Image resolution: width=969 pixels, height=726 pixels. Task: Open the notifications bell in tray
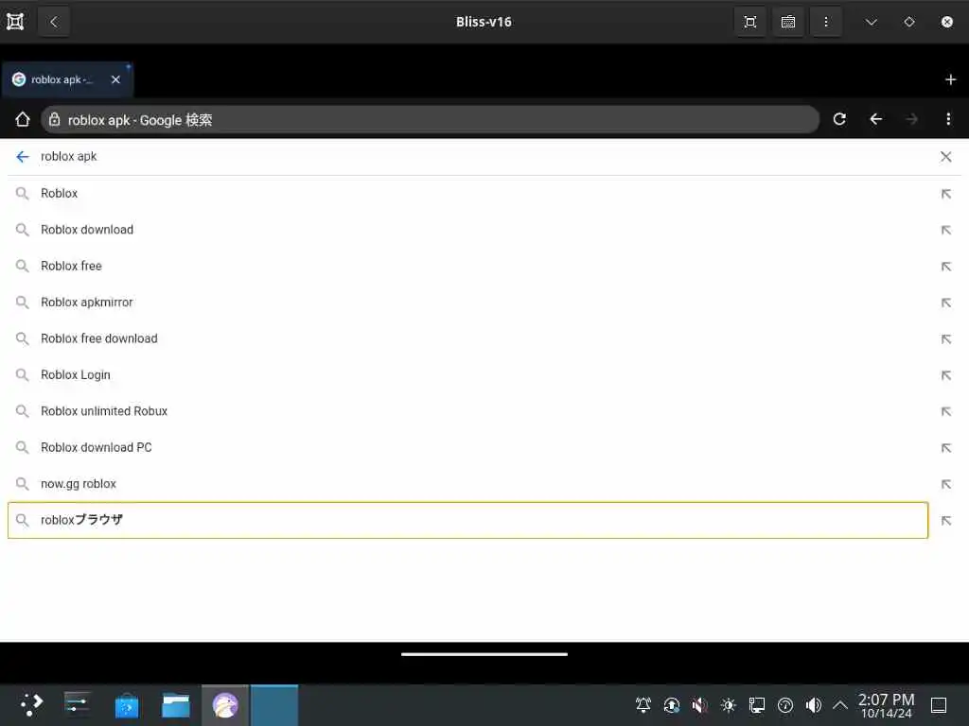[643, 705]
